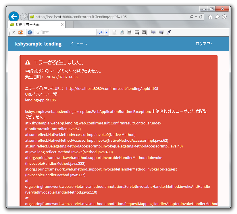Refresh the page with the reload icon
Image resolution: width=237 pixels, height=214 pixels.
click(201, 17)
